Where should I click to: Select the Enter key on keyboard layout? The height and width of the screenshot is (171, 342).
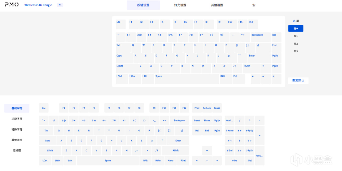point(259,58)
